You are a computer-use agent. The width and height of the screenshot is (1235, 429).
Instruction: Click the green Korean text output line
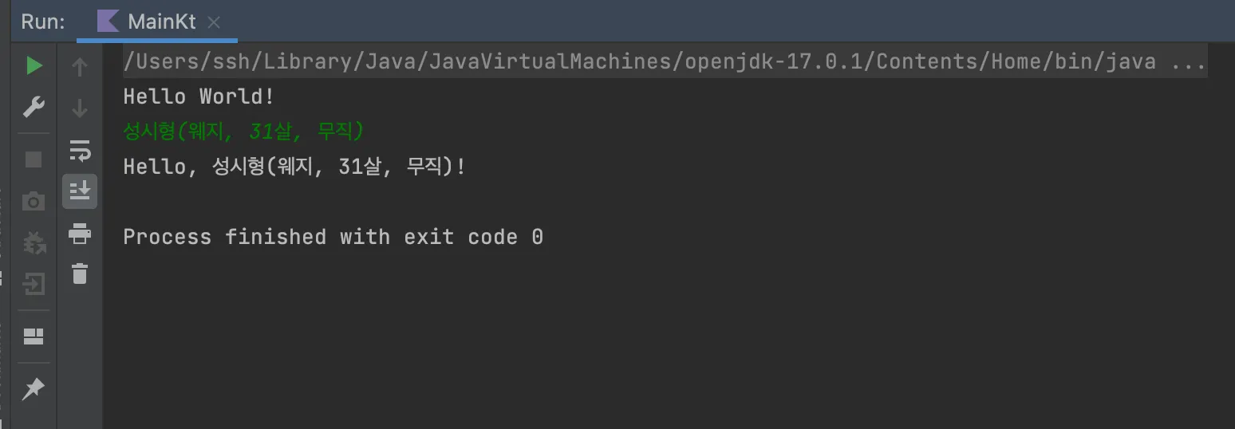pos(243,131)
